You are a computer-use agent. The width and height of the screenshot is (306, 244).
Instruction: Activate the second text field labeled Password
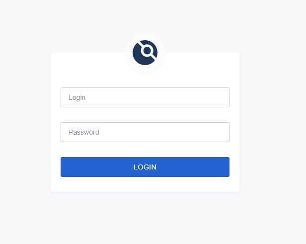(x=145, y=132)
